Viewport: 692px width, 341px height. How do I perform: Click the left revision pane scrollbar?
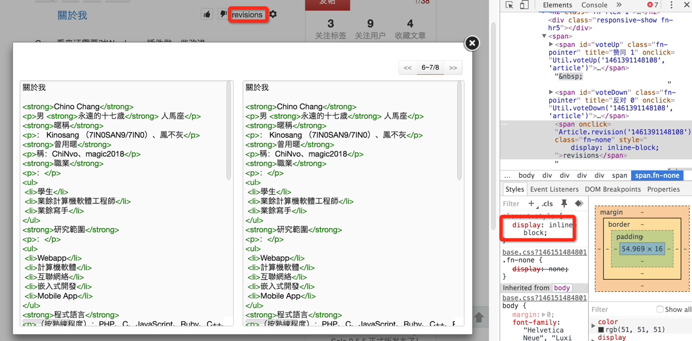pos(229,131)
